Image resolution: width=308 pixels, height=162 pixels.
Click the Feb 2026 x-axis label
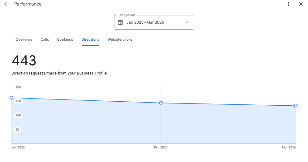[161, 147]
